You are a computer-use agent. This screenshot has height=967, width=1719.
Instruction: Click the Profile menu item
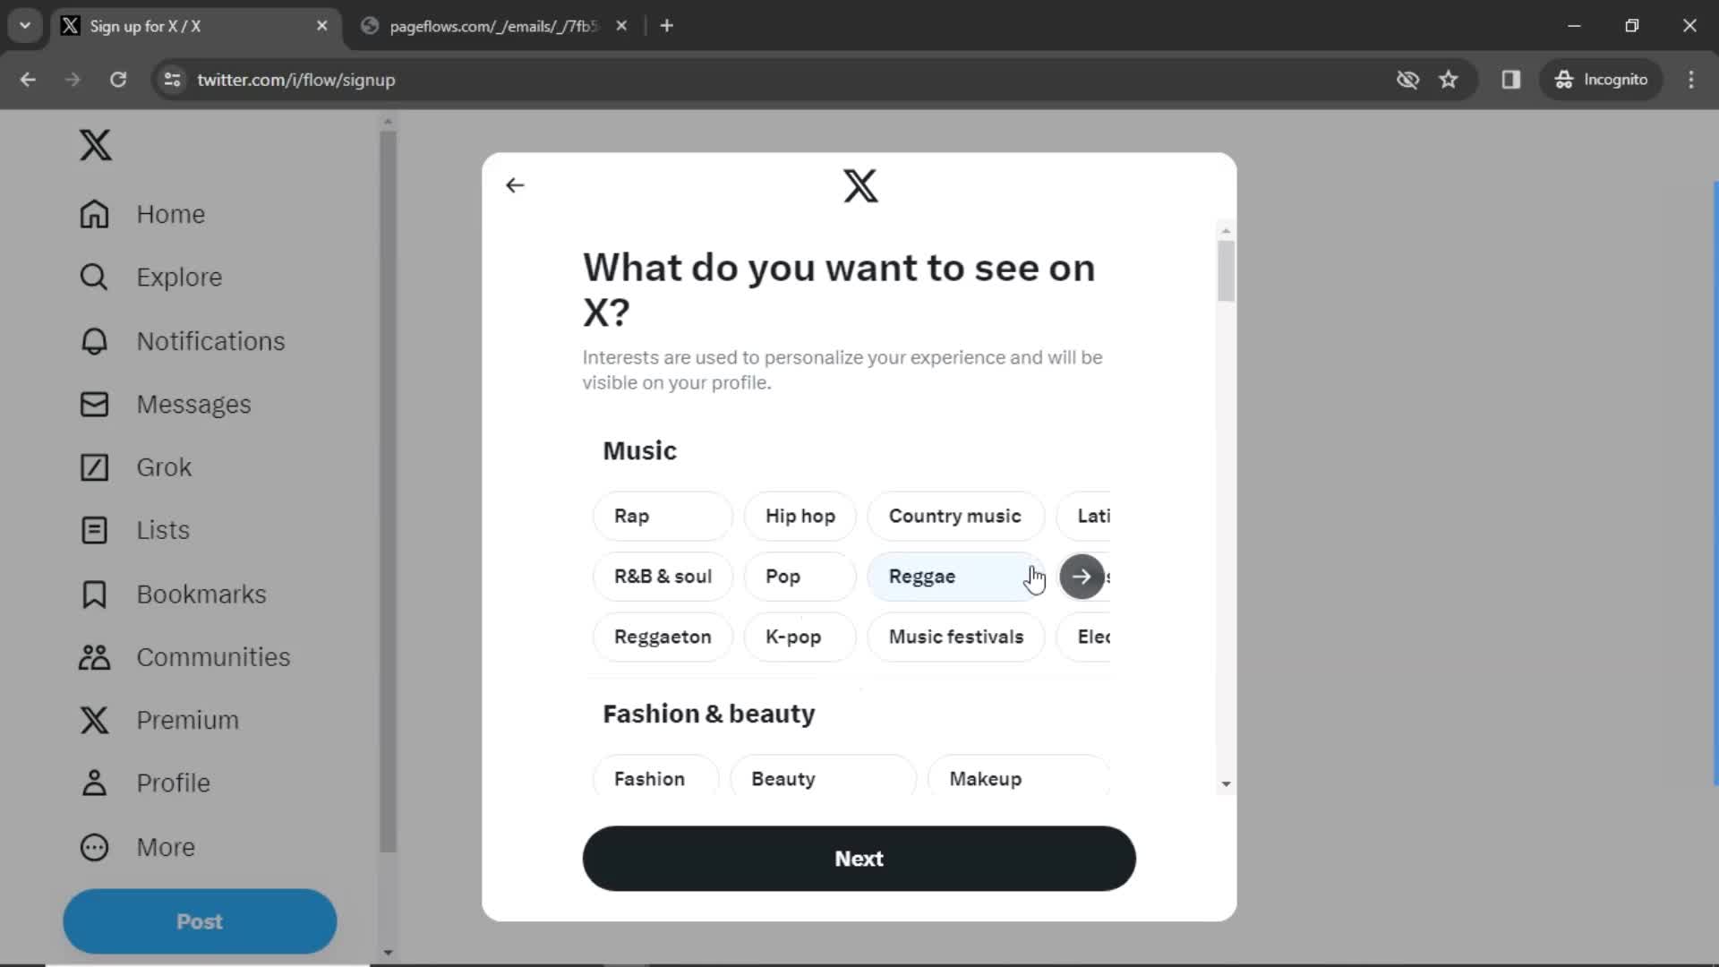coord(174,783)
